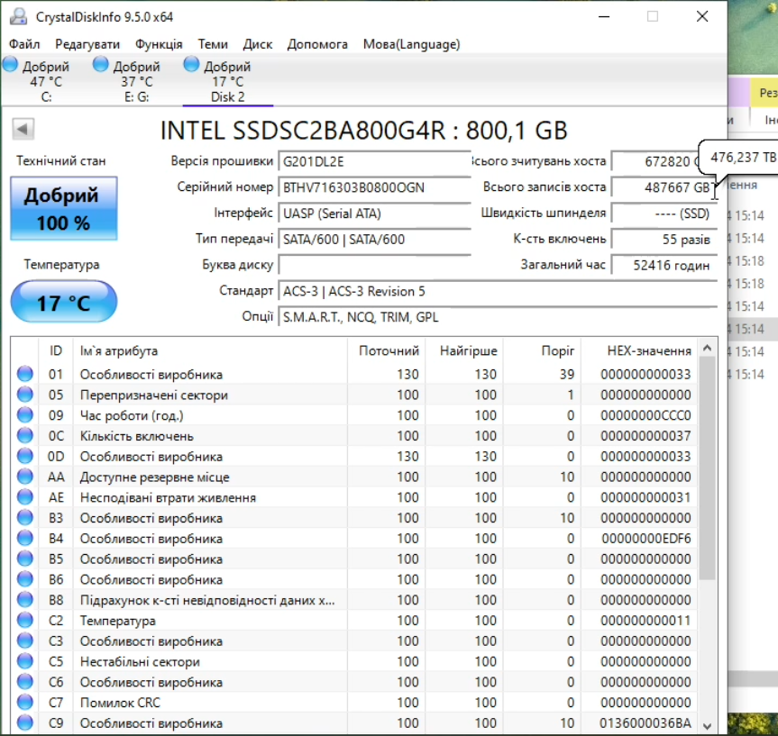This screenshot has width=778, height=736.
Task: Click status icon of attribute C3
Action: (25, 641)
